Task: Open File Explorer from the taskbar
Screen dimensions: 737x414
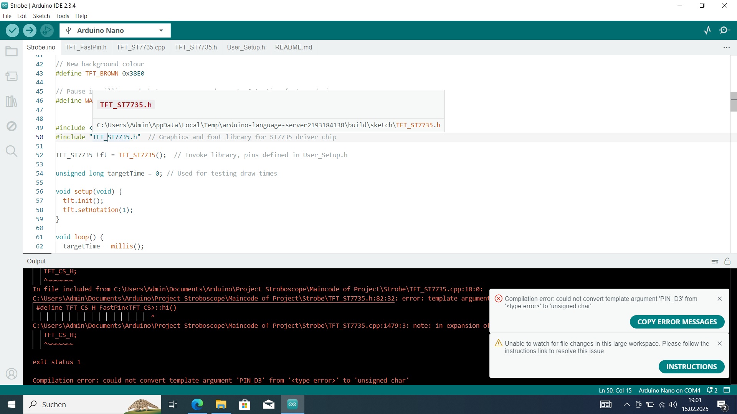Action: tap(221, 404)
